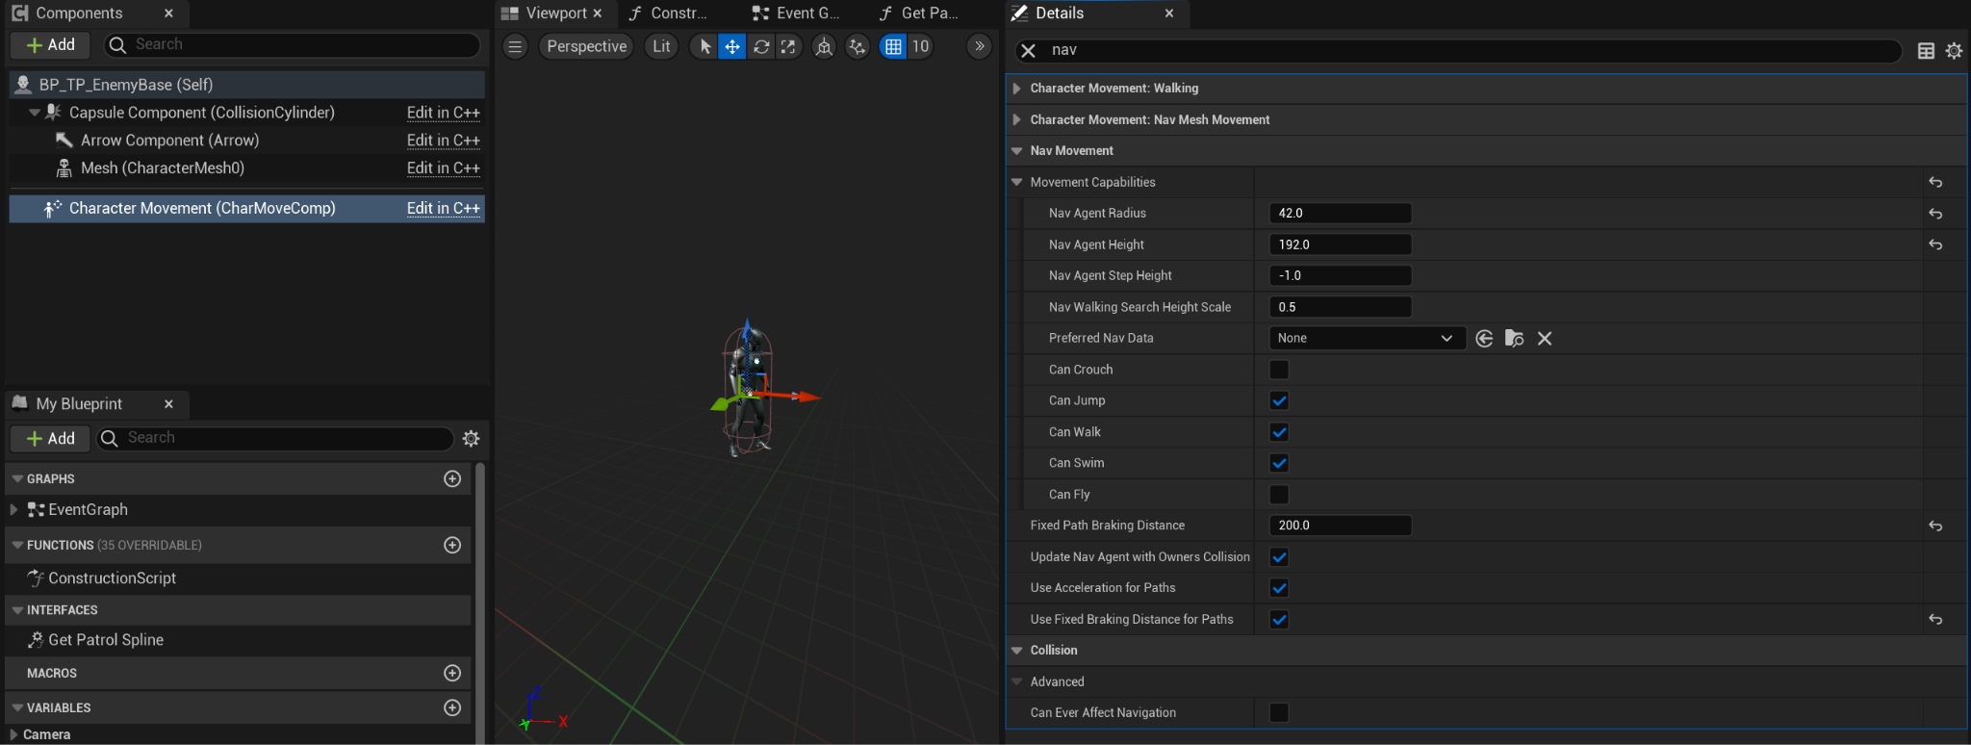Image resolution: width=1971 pixels, height=745 pixels.
Task: Reset Nav Agent Radius to default
Action: click(1935, 214)
